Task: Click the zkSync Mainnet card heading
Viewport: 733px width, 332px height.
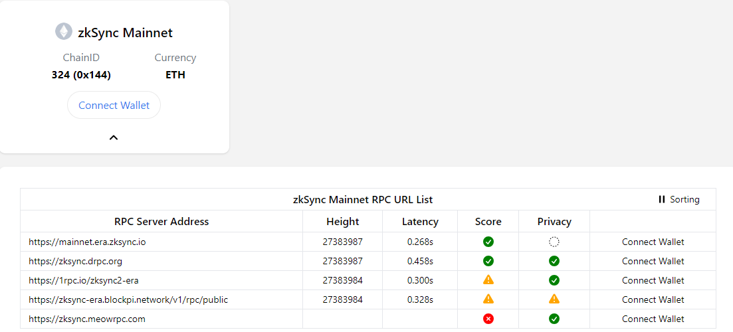Action: (126, 33)
